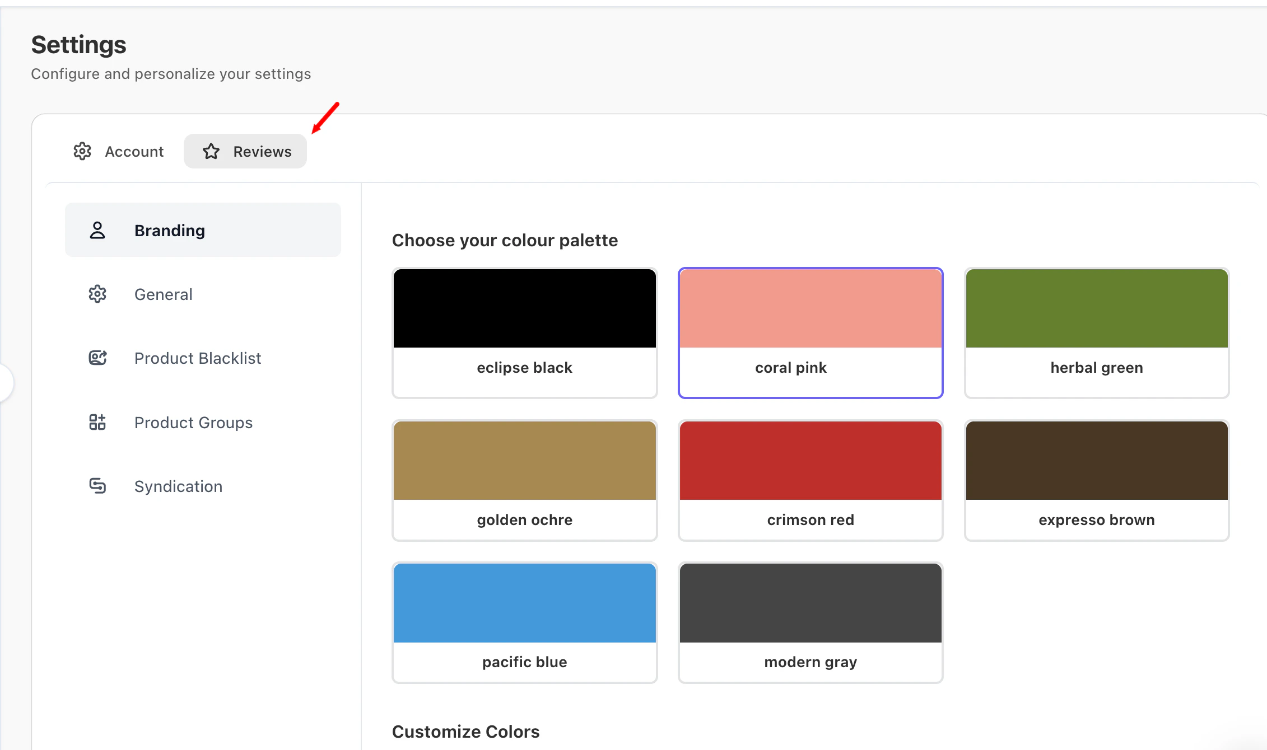Select the coral pink colour card
Screen dimensions: 1267x750
[x=810, y=333]
